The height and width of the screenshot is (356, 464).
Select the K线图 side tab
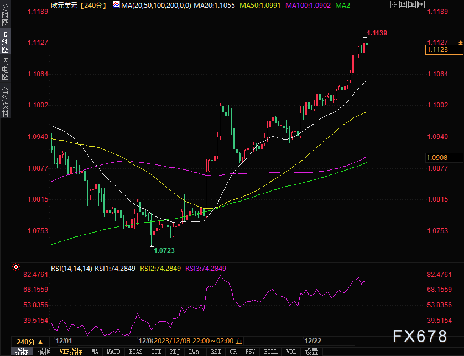click(x=5, y=41)
